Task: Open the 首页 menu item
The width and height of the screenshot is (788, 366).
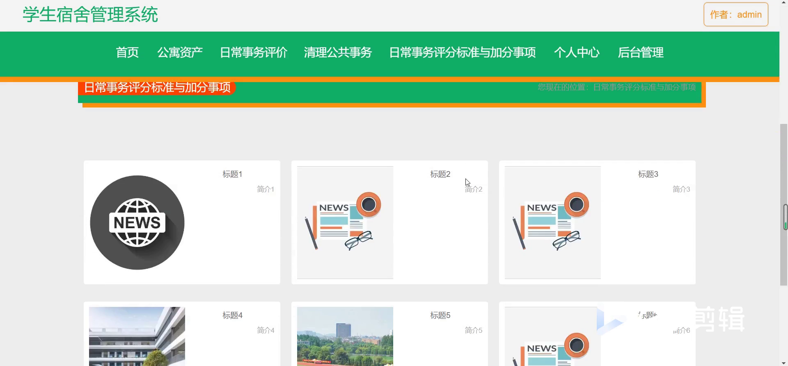Action: pos(127,53)
